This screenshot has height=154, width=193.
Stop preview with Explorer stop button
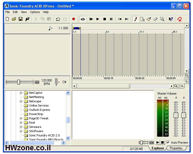162,143
